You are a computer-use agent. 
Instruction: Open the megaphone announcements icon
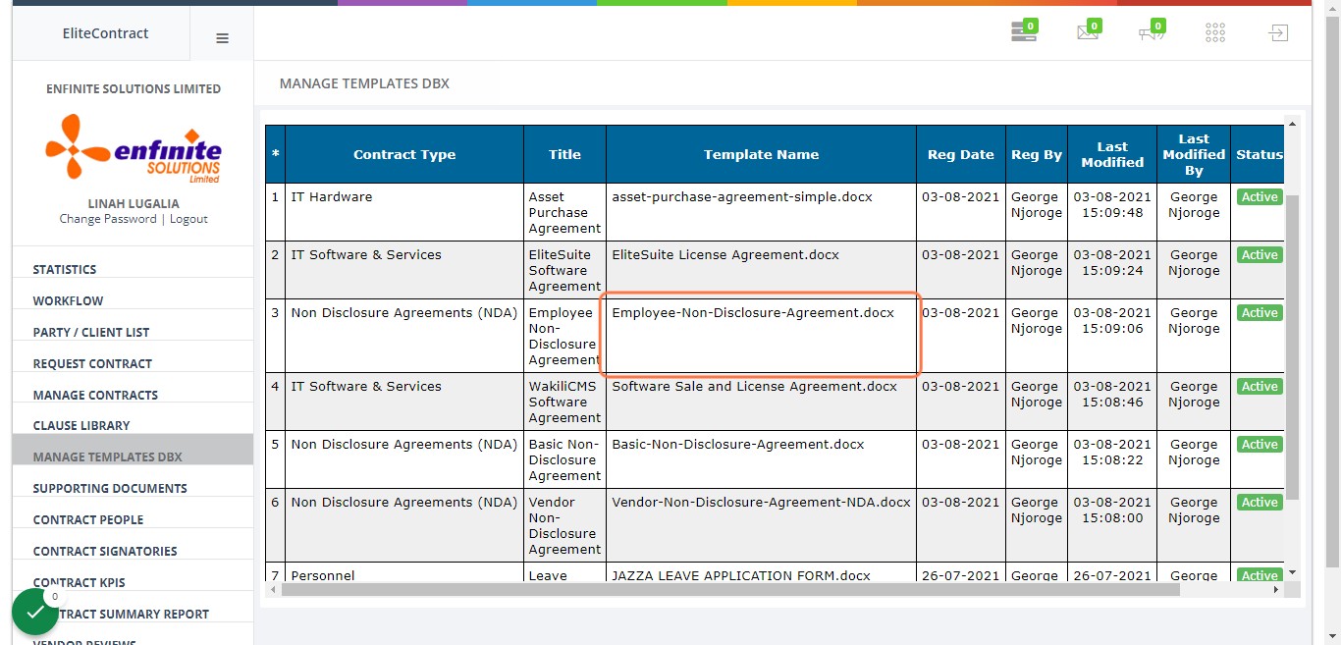[1152, 32]
